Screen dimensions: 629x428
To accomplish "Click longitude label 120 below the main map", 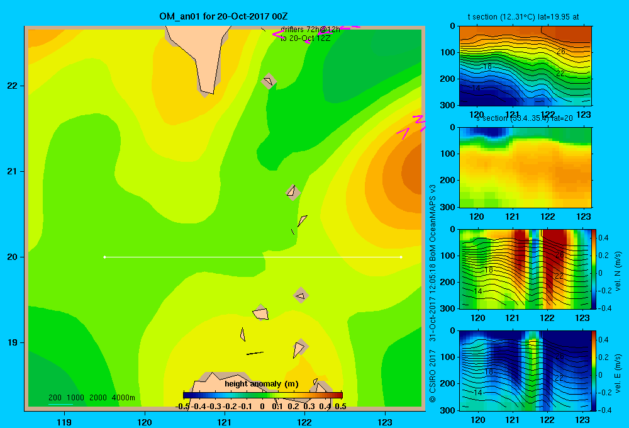I will point(145,422).
